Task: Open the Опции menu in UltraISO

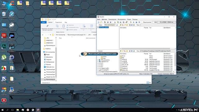Action: [x=129, y=19]
